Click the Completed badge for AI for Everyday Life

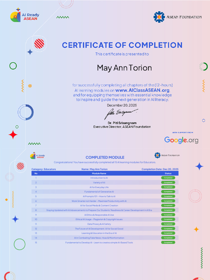(x=168, y=187)
